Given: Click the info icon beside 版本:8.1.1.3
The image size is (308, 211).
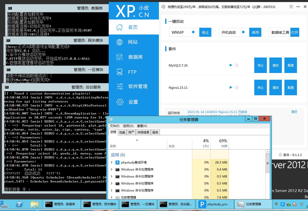Looking at the screenshot, I should (x=280, y=155).
